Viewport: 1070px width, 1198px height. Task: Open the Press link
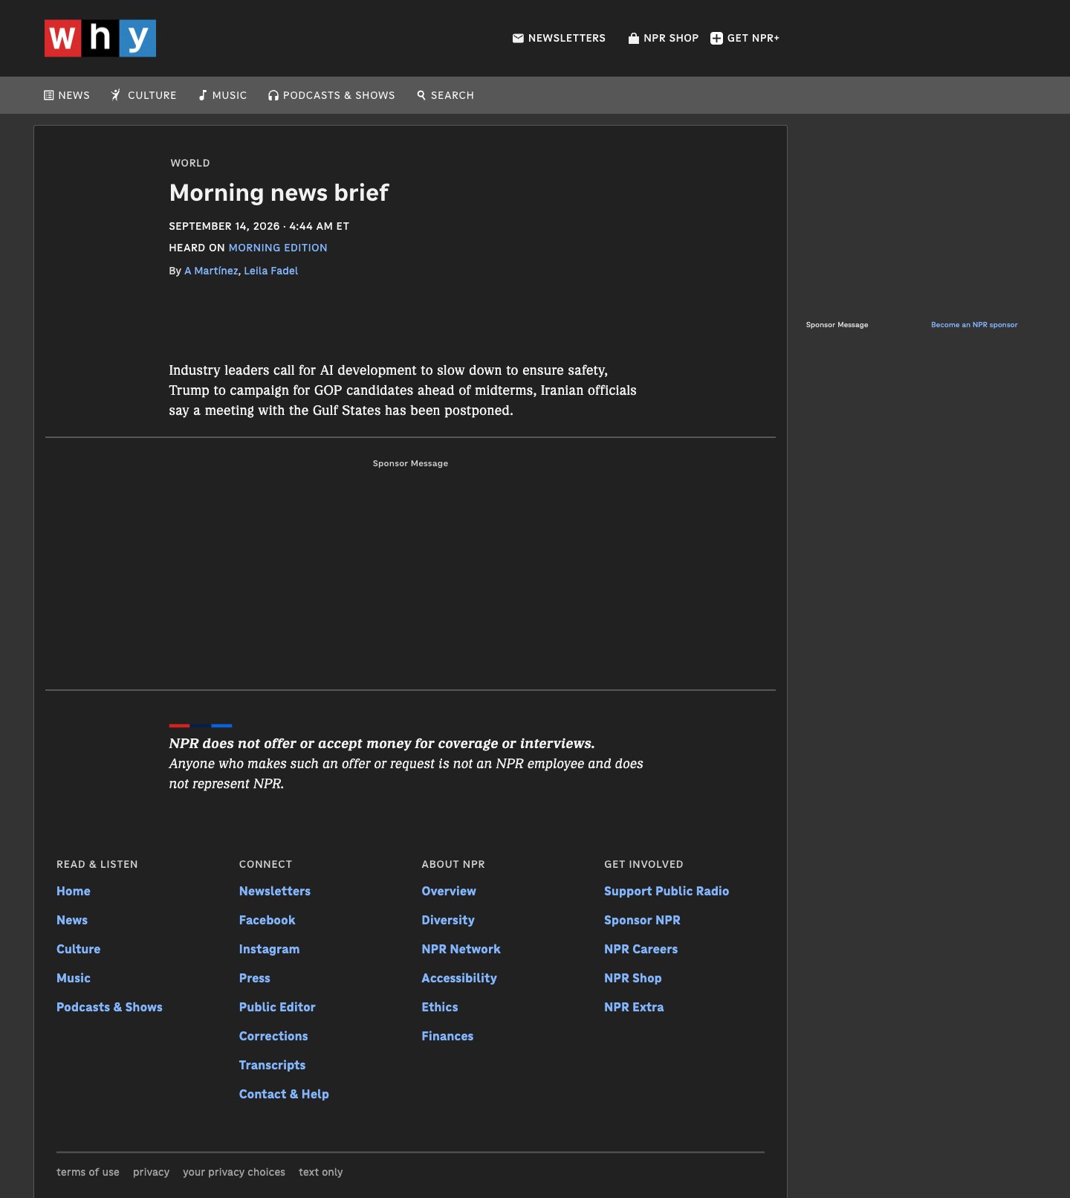[255, 978]
